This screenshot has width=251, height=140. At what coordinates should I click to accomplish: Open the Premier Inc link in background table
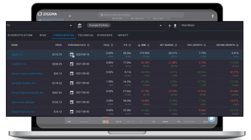[x=84, y=122]
